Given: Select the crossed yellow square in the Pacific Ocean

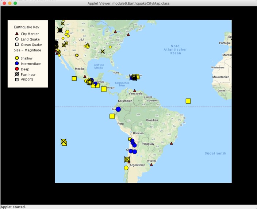Looking at the screenshot, I should tap(64, 142).
